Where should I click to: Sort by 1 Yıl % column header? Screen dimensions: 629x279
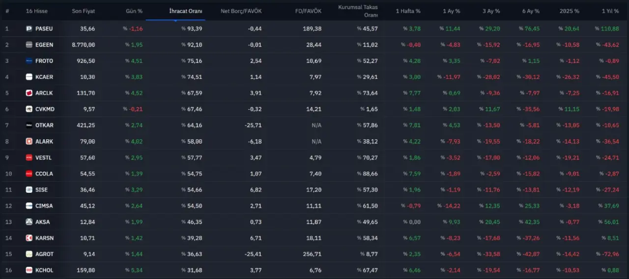tap(610, 11)
